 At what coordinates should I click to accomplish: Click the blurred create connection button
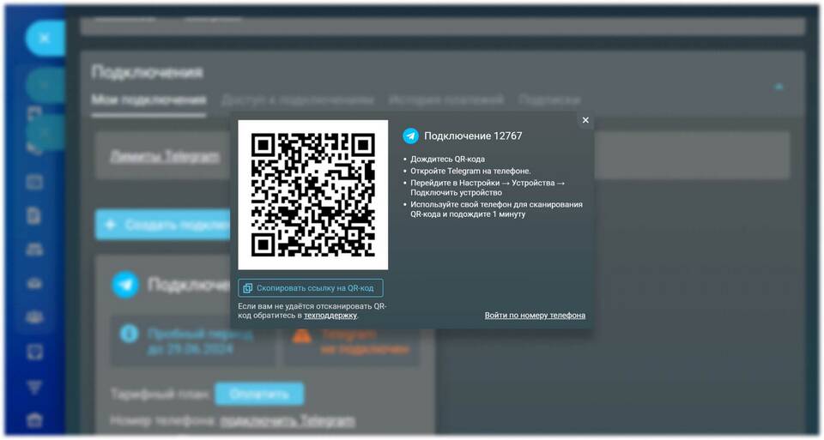tap(163, 225)
